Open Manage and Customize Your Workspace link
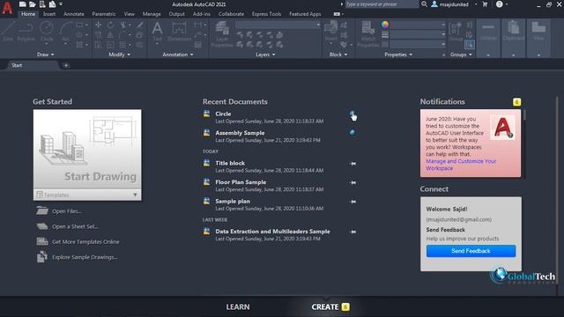The width and height of the screenshot is (564, 317). (x=461, y=165)
